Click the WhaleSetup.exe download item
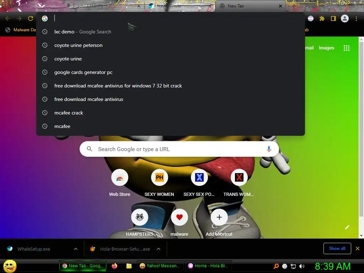This screenshot has width=364, height=273. (x=34, y=249)
